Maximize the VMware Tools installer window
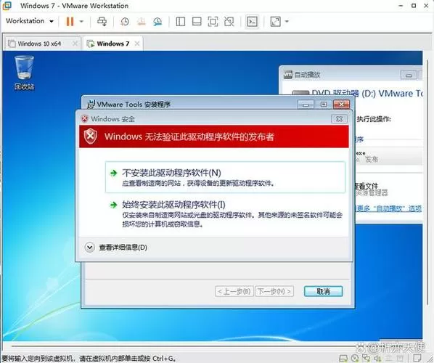Screen dimensions: 434x363 point(323,105)
